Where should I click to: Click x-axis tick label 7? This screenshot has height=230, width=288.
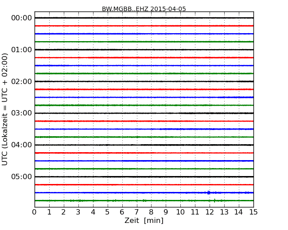[x=136, y=212]
